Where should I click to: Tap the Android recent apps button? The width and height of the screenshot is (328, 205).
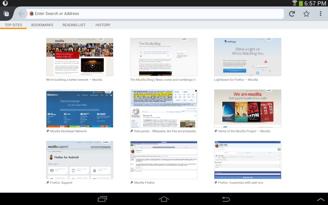(x=102, y=199)
